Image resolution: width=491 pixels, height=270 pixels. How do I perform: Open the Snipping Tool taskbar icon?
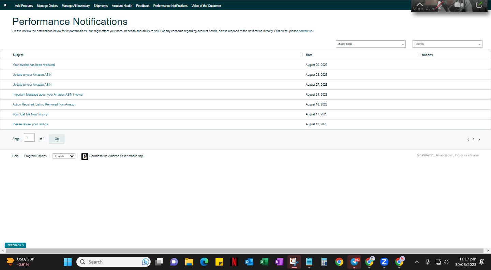click(x=294, y=262)
